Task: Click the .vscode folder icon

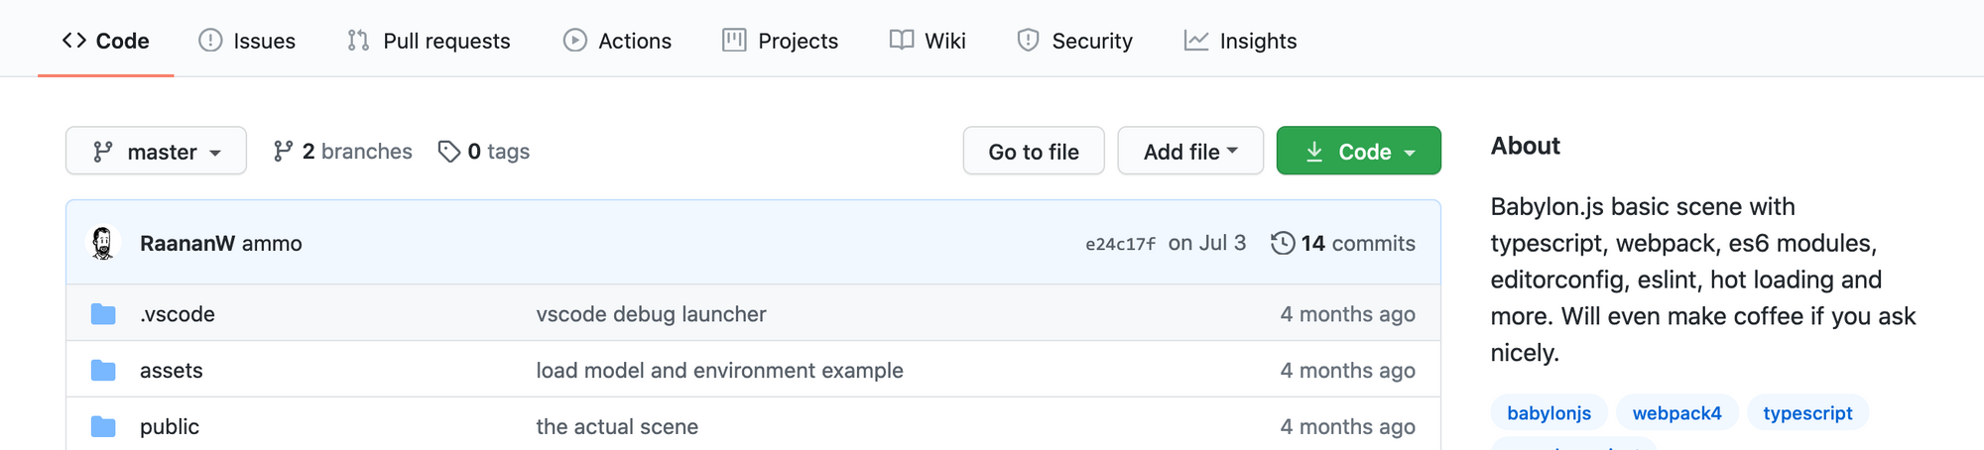Action: coord(103,314)
